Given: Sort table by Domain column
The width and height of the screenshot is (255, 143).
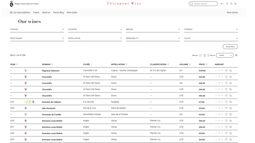Looking at the screenshot, I should (x=47, y=64).
